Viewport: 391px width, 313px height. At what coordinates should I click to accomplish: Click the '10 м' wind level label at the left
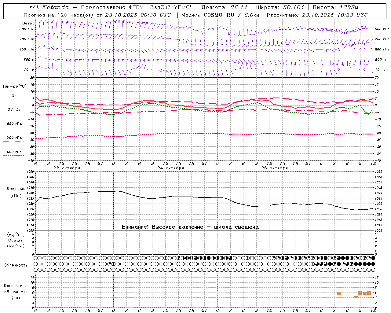pyautogui.click(x=29, y=70)
